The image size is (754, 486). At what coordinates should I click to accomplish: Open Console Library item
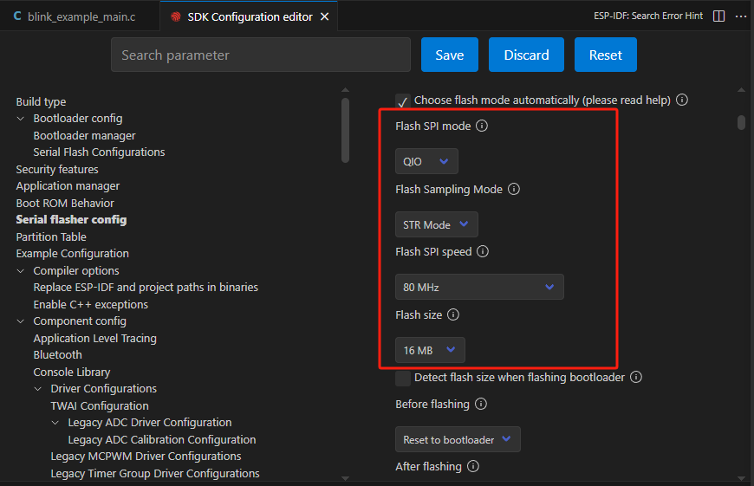[x=72, y=372]
